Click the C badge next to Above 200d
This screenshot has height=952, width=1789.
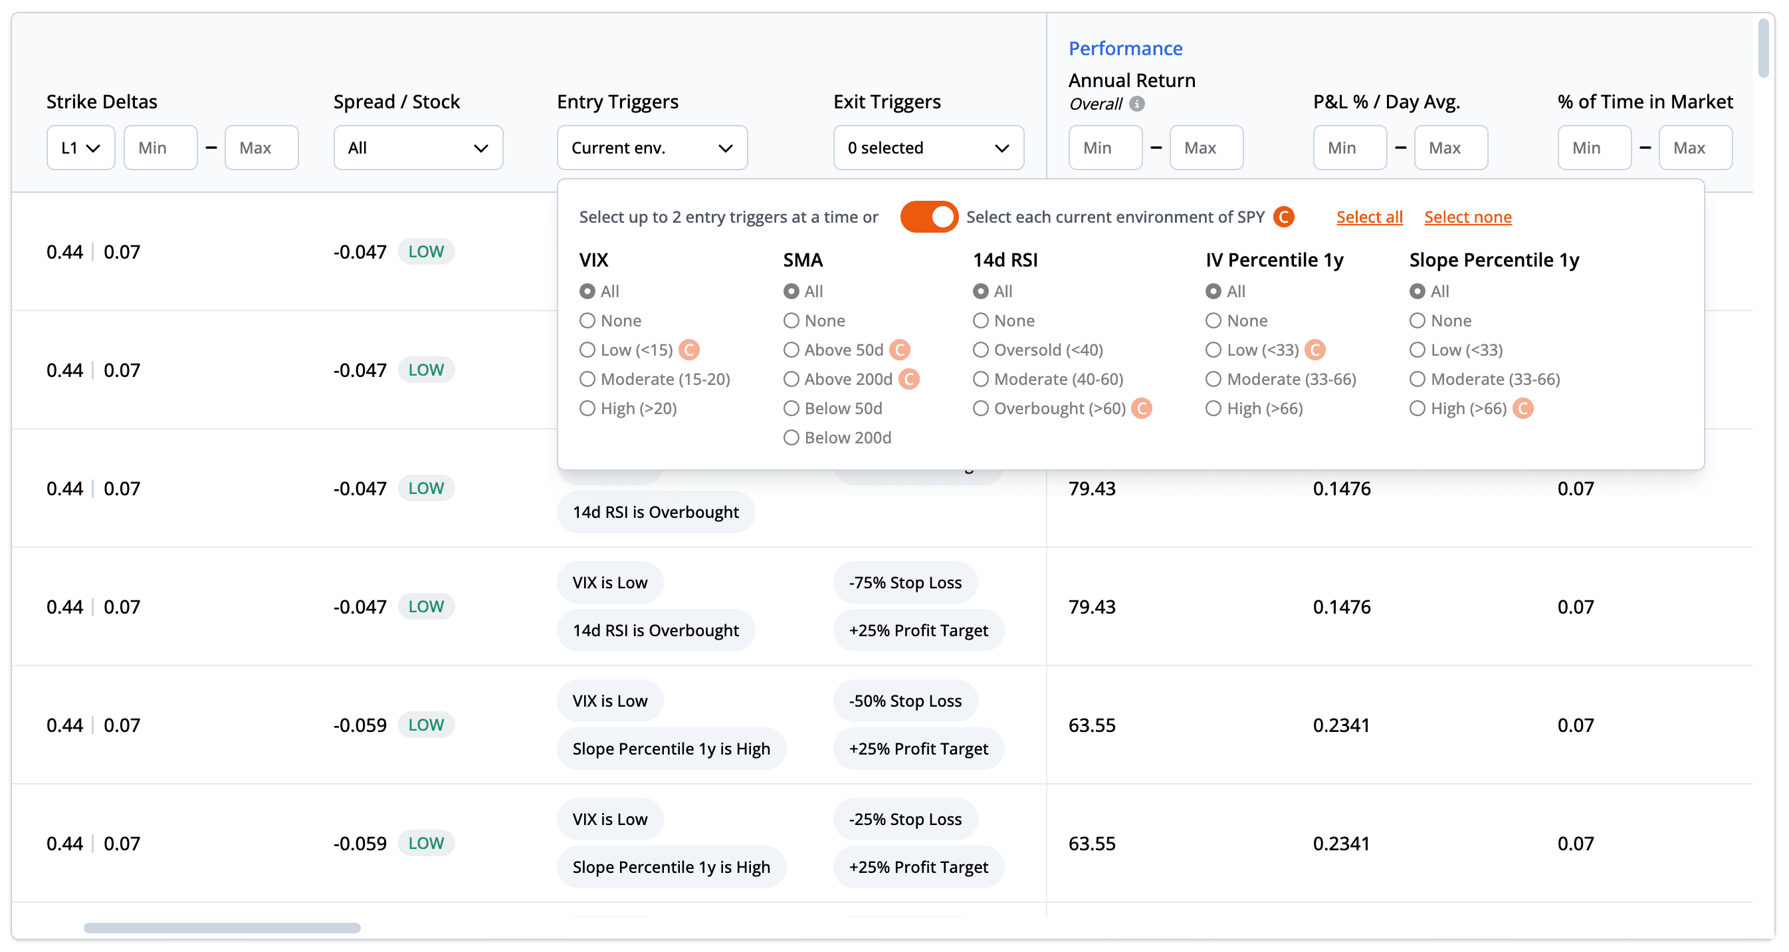pyautogui.click(x=908, y=379)
